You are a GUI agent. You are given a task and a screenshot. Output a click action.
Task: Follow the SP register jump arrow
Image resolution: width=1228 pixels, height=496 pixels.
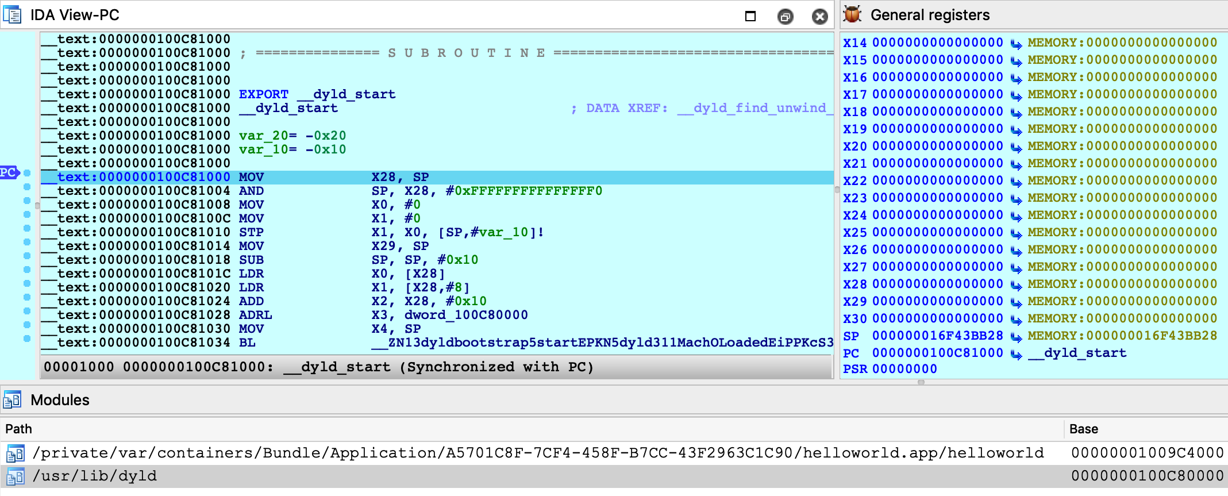pyautogui.click(x=1016, y=336)
